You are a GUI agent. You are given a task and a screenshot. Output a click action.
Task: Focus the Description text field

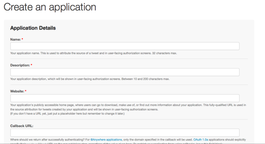tap(125, 72)
